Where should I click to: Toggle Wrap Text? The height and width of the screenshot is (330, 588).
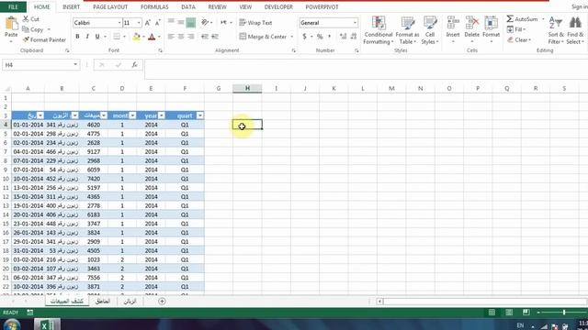(255, 23)
